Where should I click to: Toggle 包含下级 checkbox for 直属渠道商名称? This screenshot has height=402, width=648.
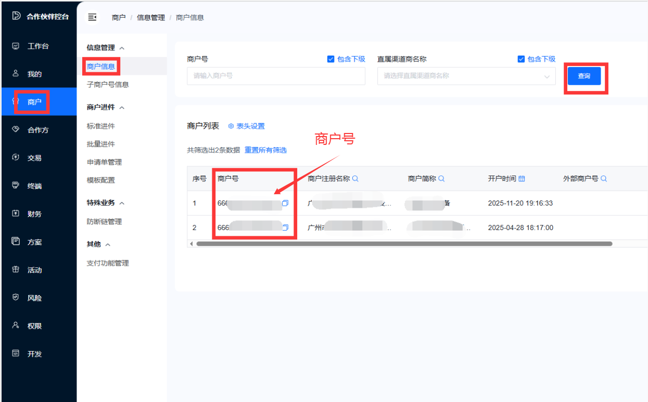pyautogui.click(x=521, y=59)
